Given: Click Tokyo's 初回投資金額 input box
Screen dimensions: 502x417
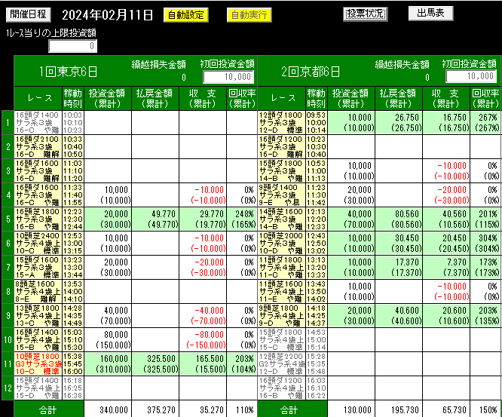Looking at the screenshot, I should pos(227,77).
